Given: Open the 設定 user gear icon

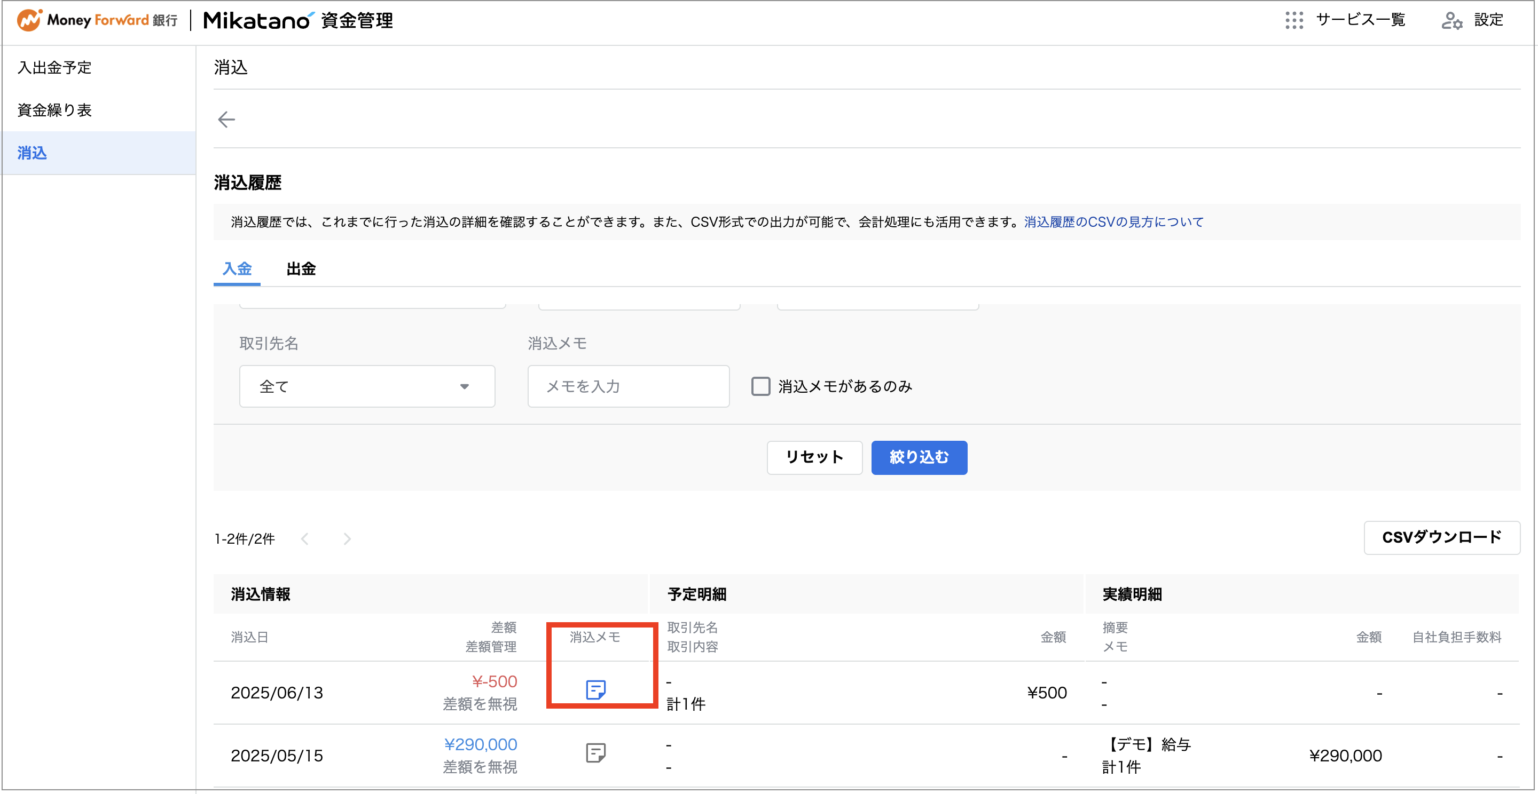Looking at the screenshot, I should (1451, 20).
